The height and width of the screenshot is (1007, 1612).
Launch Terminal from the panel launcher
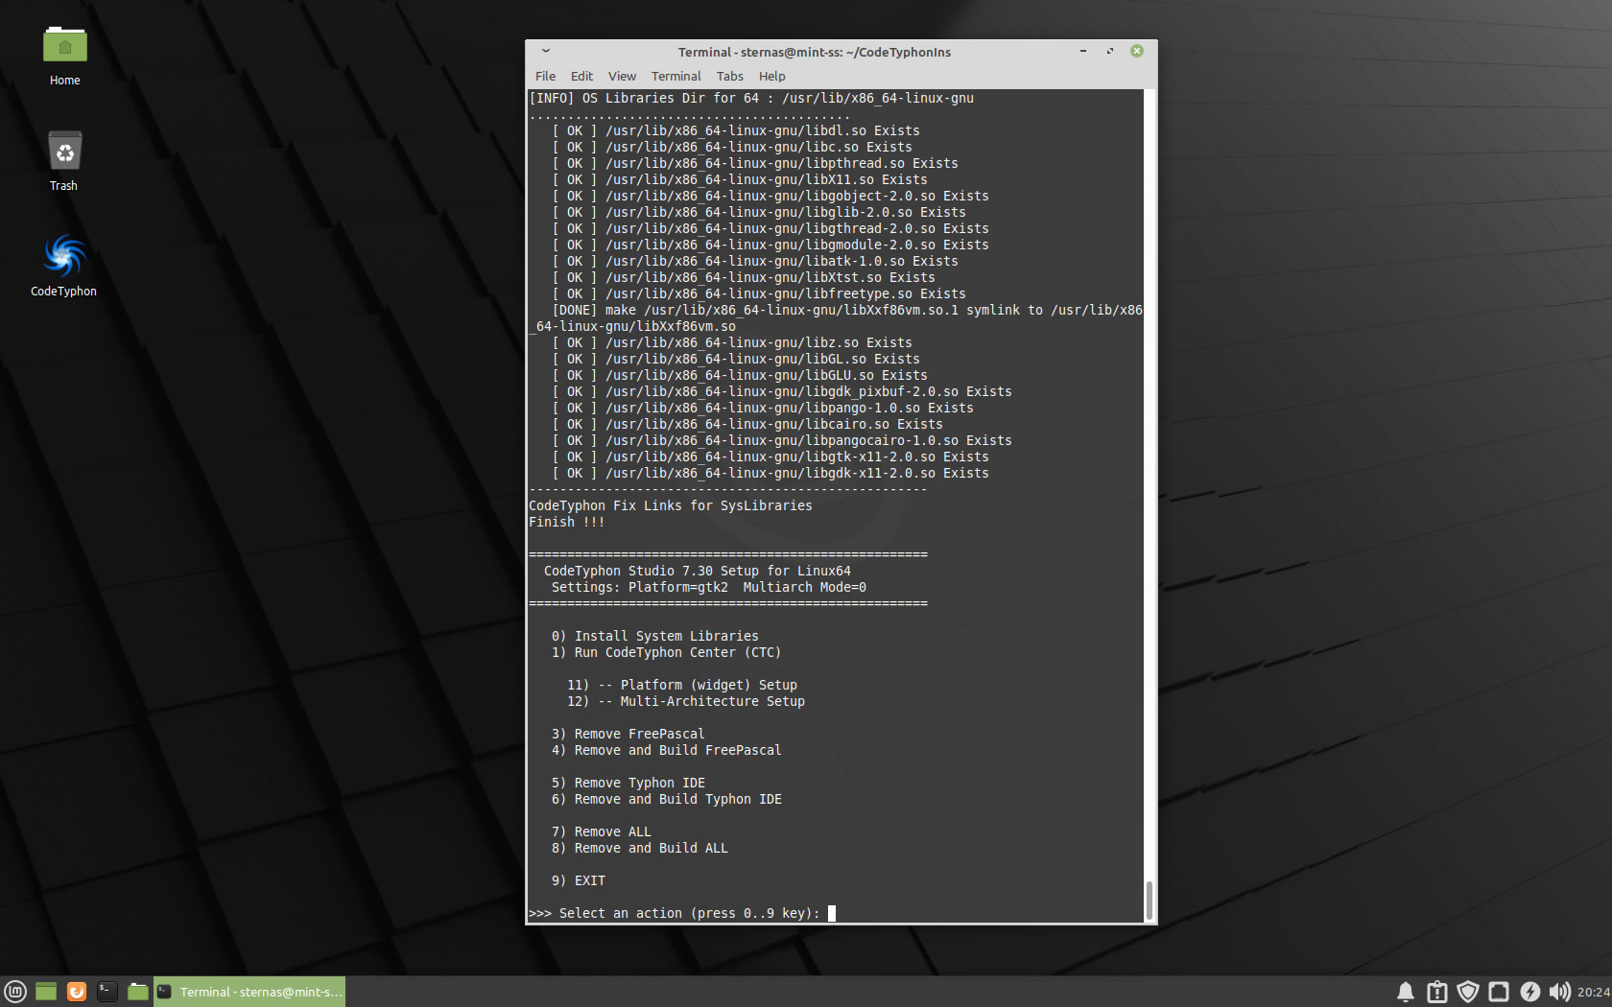click(x=107, y=992)
